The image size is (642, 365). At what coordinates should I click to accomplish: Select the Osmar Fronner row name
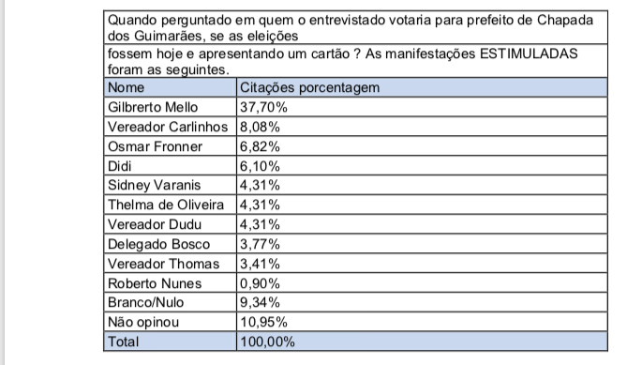click(170, 146)
